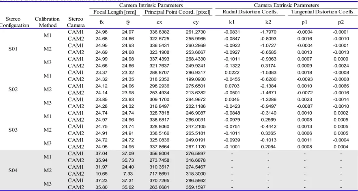Click cx value 322.5725
358x191 pixels.
pyautogui.click(x=160, y=39)
